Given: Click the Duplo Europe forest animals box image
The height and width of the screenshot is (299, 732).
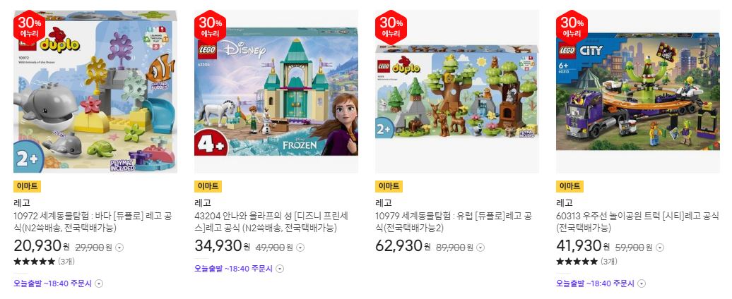Looking at the screenshot, I should coord(457,91).
